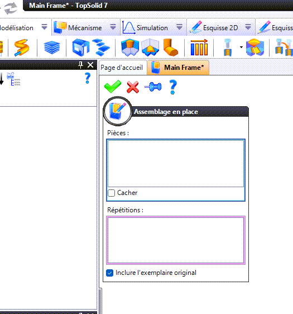293x314 pixels.
Task: Select the screw fastener tool icon
Action: click(227, 47)
